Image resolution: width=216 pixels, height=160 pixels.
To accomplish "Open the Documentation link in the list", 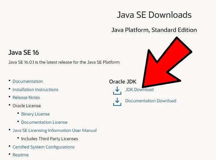I will coord(28,81).
